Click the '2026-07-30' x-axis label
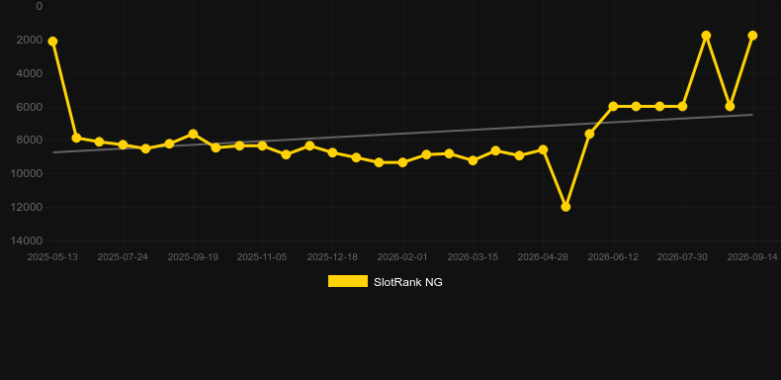The image size is (781, 380). point(682,257)
